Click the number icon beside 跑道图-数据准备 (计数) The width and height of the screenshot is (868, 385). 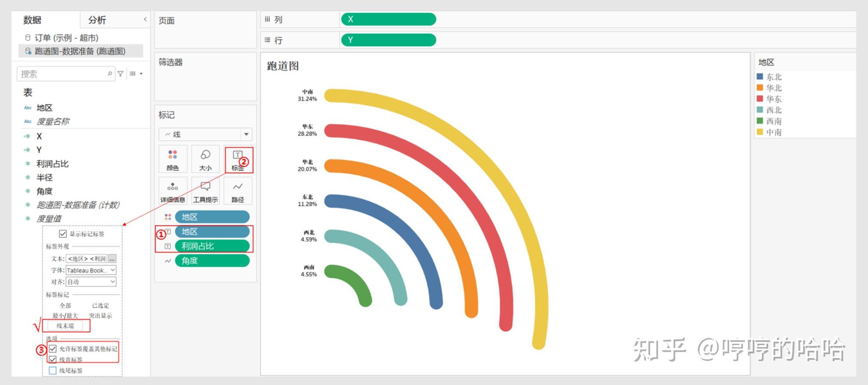coord(28,205)
